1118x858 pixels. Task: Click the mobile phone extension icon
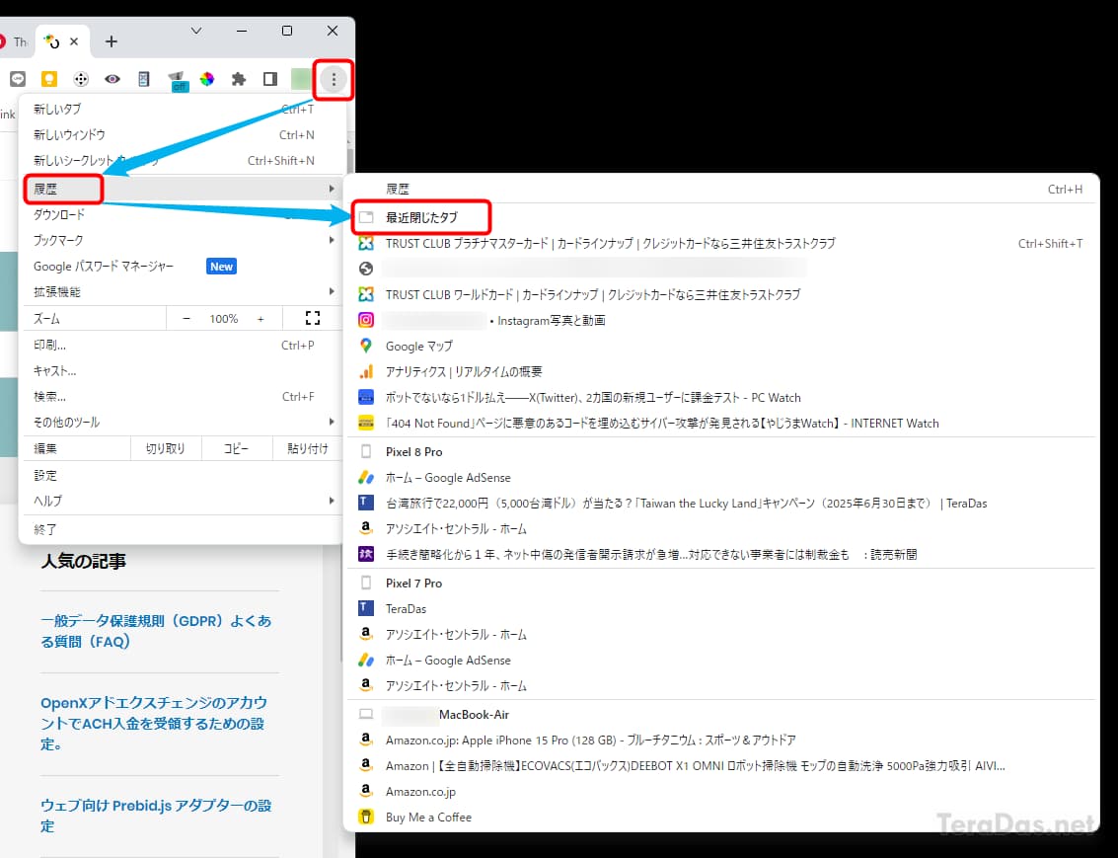click(144, 79)
